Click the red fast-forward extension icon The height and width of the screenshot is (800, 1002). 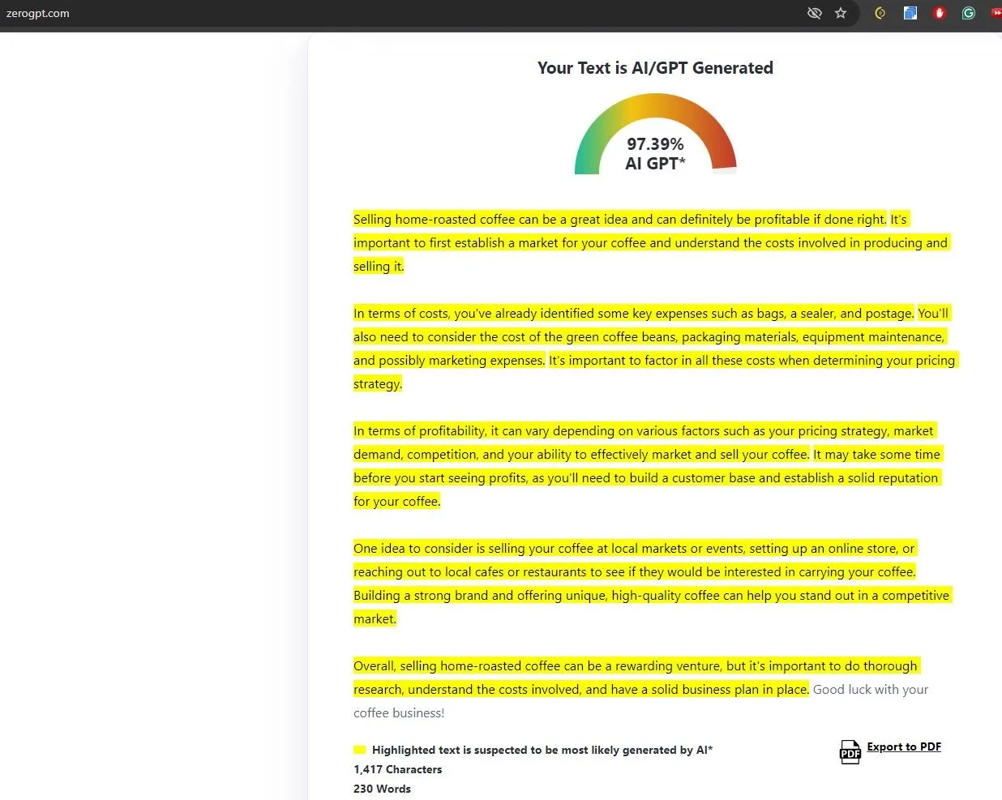click(996, 13)
